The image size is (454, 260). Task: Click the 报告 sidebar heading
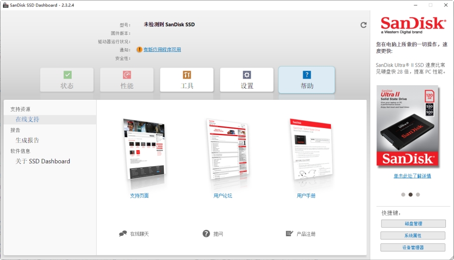point(15,130)
